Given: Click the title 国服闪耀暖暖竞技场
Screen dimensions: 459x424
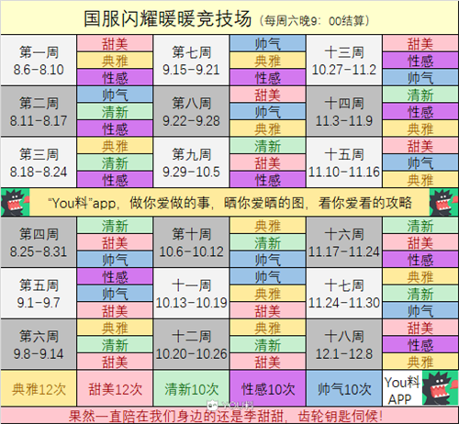Looking at the screenshot, I should tap(168, 18).
